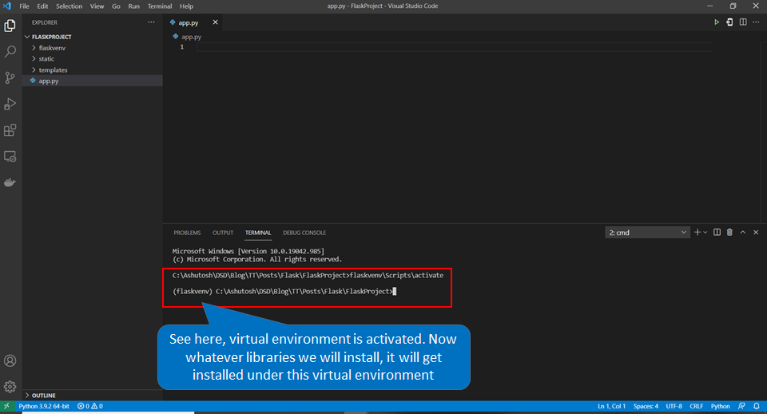Expand the templates folder
The height and width of the screenshot is (414, 767).
pyautogui.click(x=53, y=70)
